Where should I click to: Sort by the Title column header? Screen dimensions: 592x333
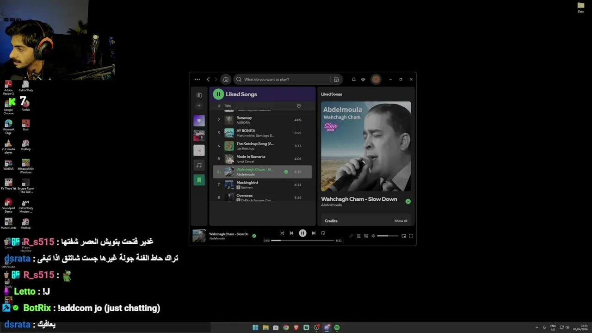(228, 106)
